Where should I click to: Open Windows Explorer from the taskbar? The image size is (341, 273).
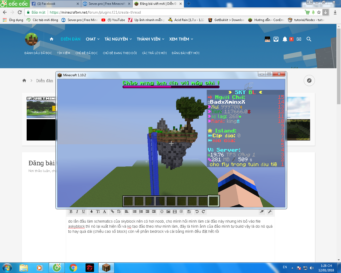click(x=24, y=268)
